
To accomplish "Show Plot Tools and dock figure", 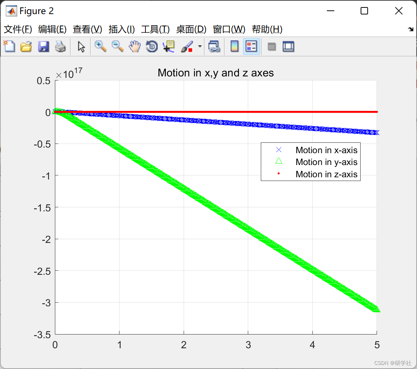I will (x=288, y=46).
